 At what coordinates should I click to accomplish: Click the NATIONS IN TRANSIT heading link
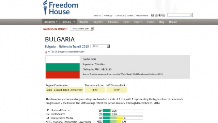click(56, 29)
